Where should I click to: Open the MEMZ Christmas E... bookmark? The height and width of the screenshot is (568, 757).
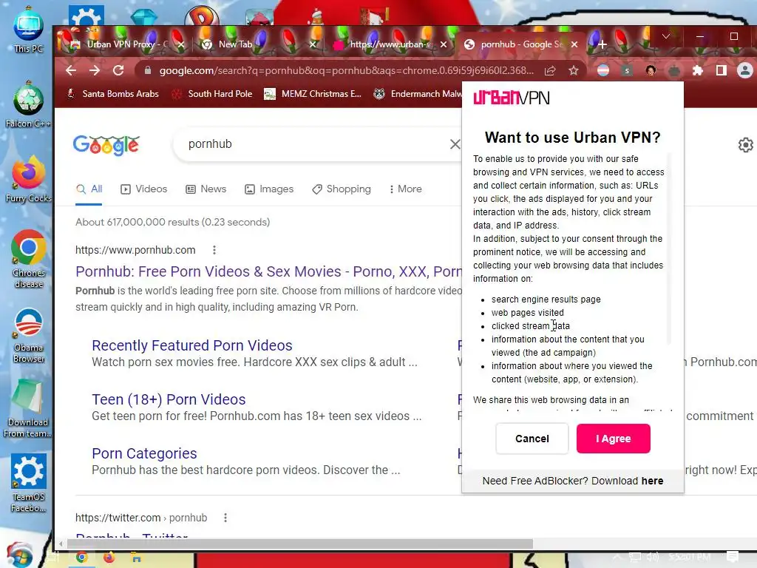point(313,94)
